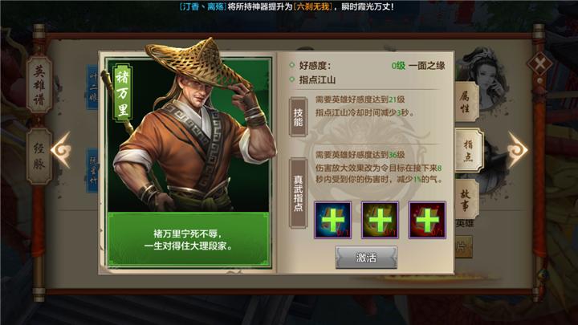Switch to the 故事 side tab
Image resolution: width=578 pixels, height=325 pixels.
[x=466, y=200]
